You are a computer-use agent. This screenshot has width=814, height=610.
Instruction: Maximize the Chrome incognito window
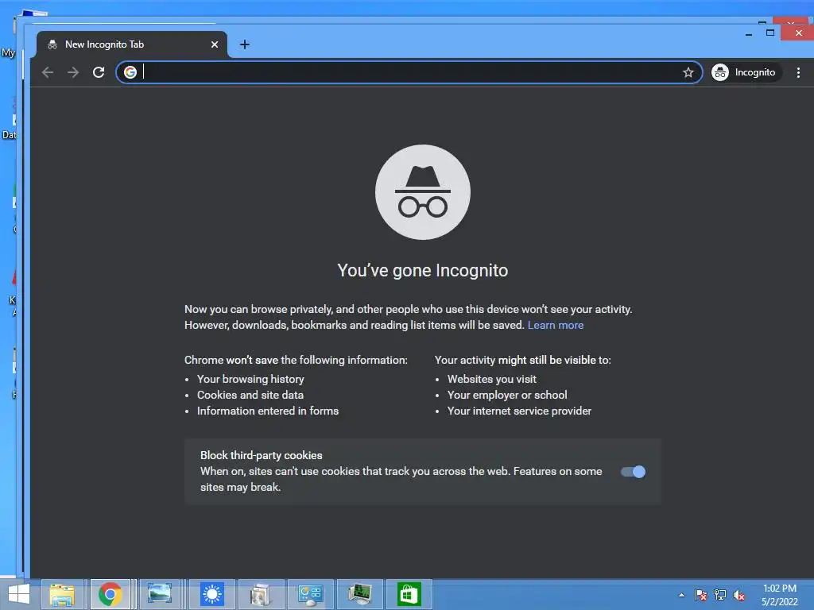770,33
